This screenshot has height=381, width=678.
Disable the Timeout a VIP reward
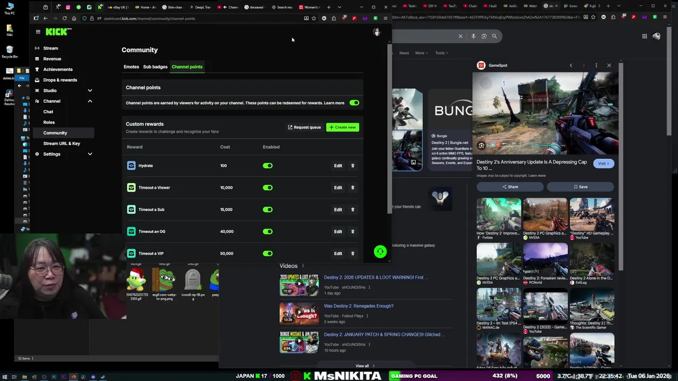[267, 253]
